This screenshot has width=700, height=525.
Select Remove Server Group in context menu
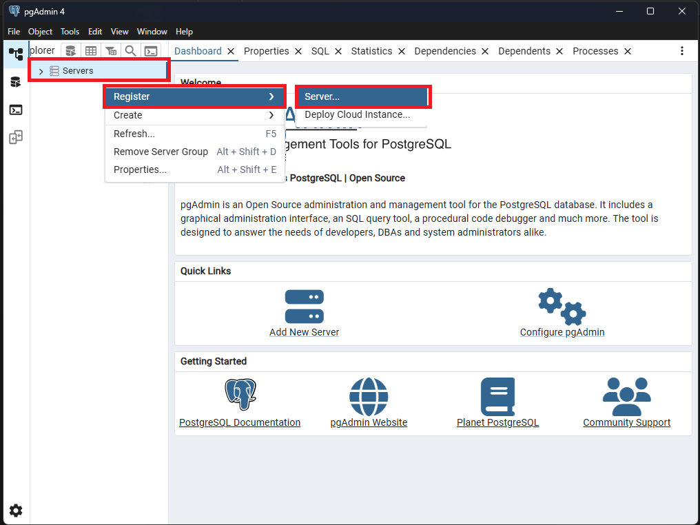(195, 152)
